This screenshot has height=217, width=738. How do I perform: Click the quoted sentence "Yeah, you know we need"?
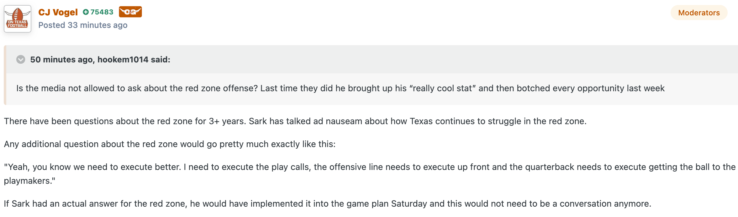point(370,174)
